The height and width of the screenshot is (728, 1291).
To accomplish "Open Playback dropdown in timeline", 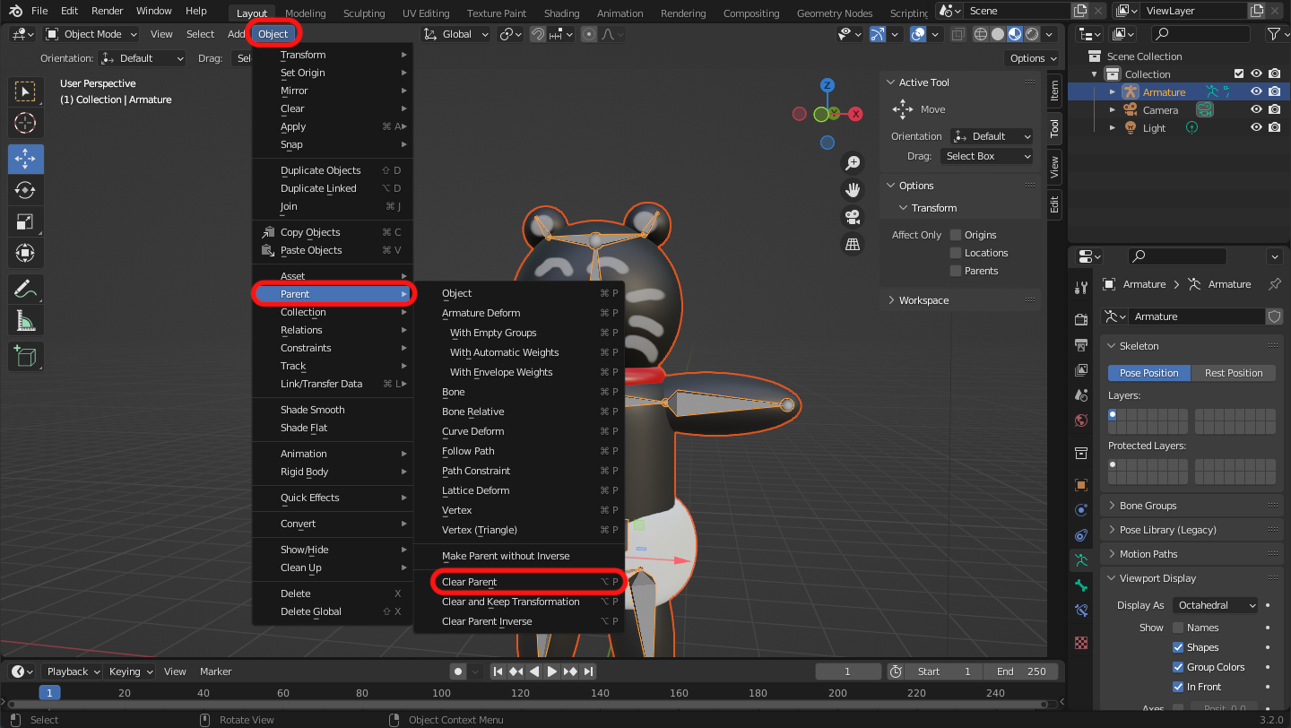I will (x=73, y=671).
